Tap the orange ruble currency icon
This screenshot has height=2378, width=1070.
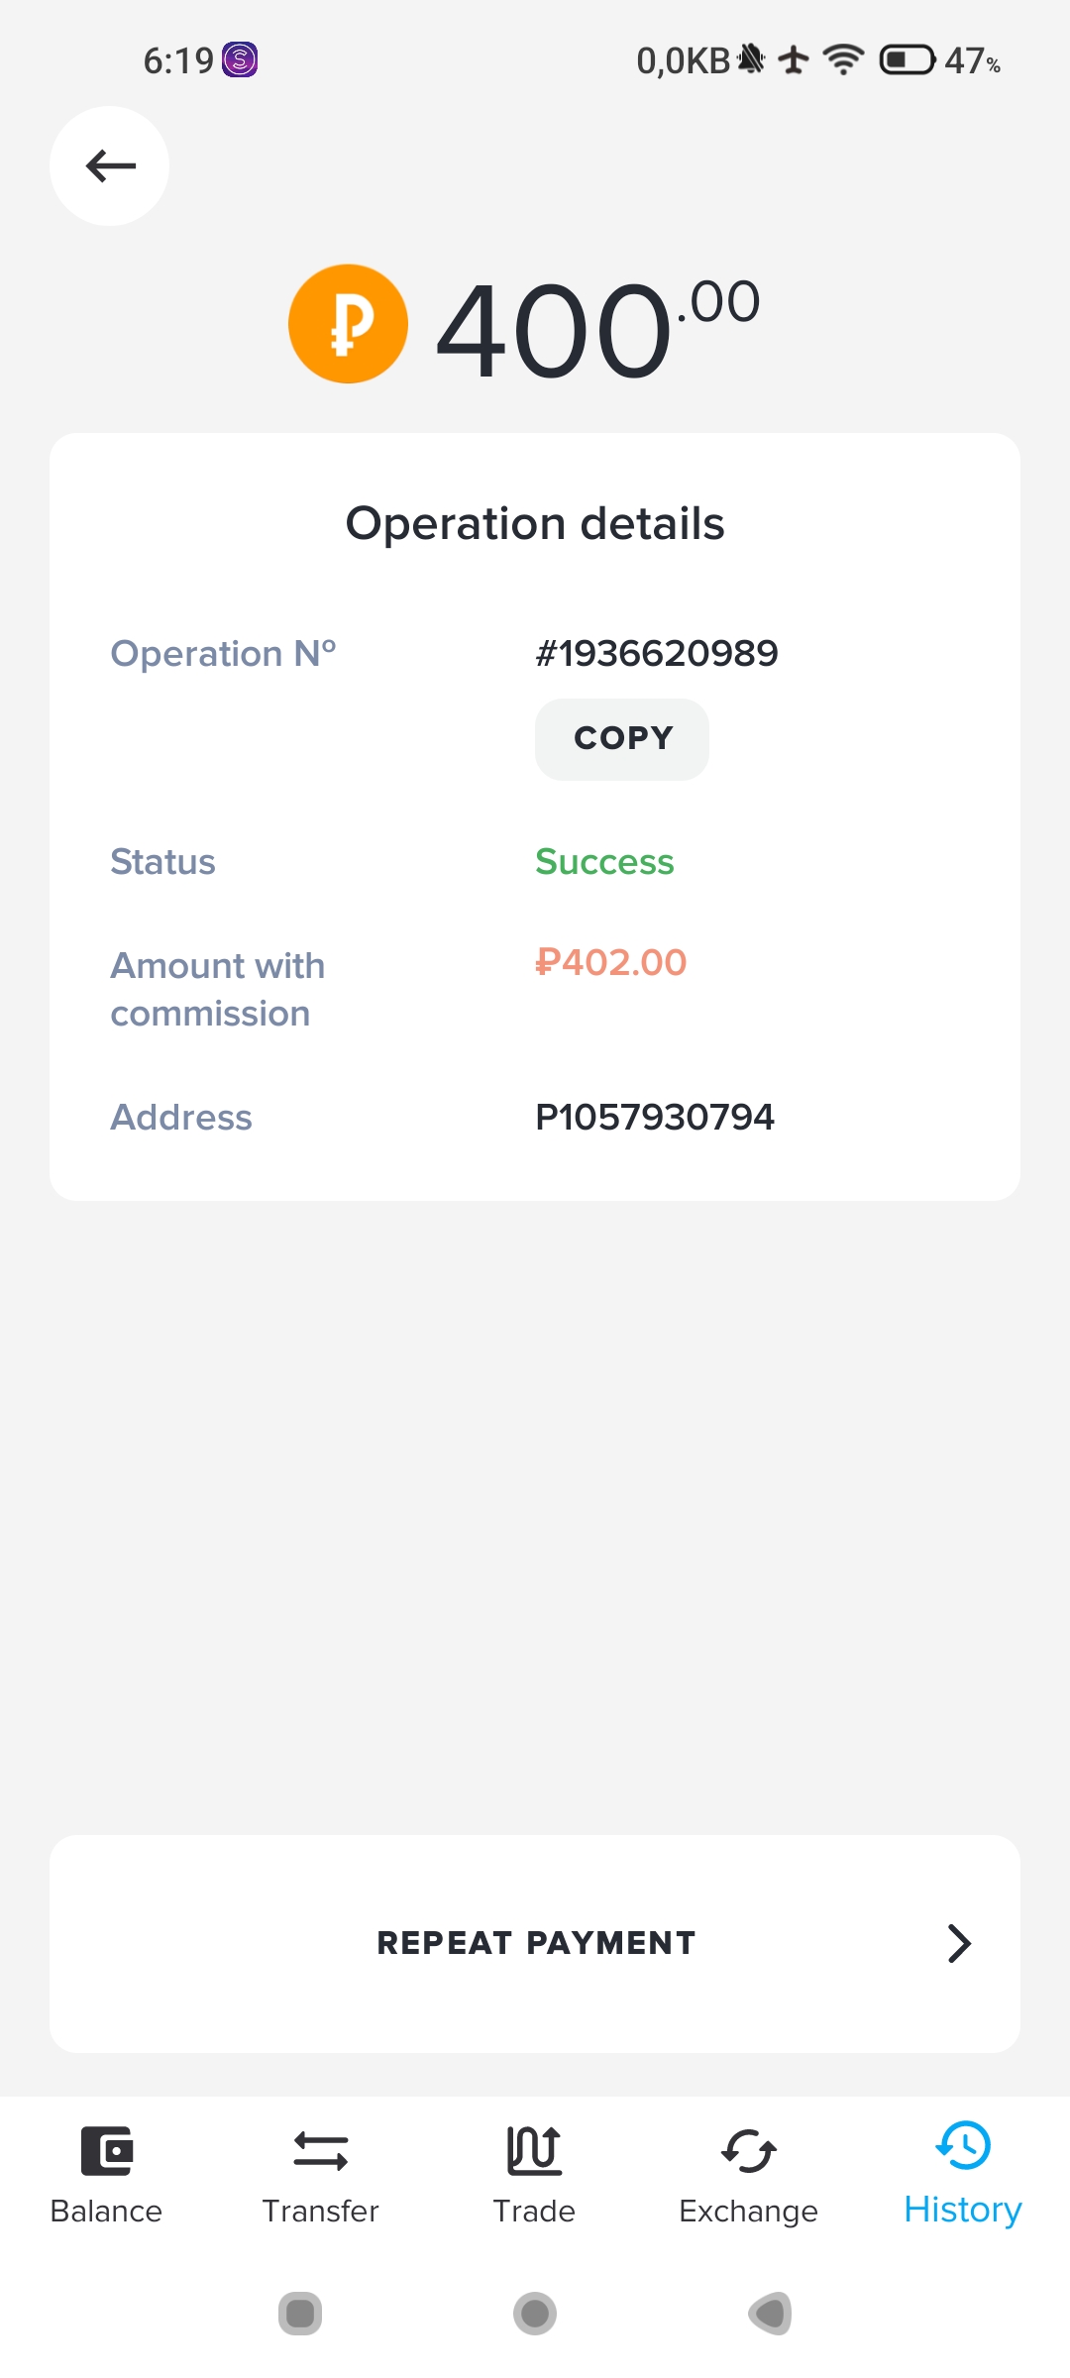[x=348, y=324]
